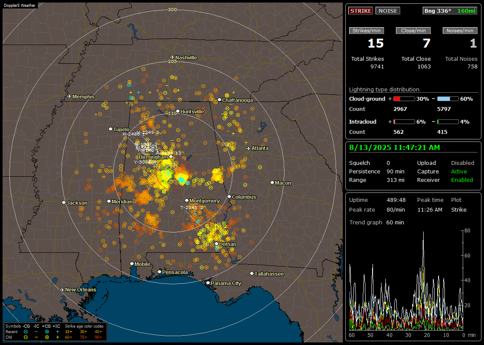Select the Macon city marker dot
The image size is (484, 345).
272,183
